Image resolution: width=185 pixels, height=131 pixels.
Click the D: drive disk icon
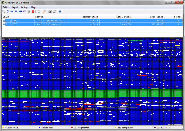(x=4, y=24)
